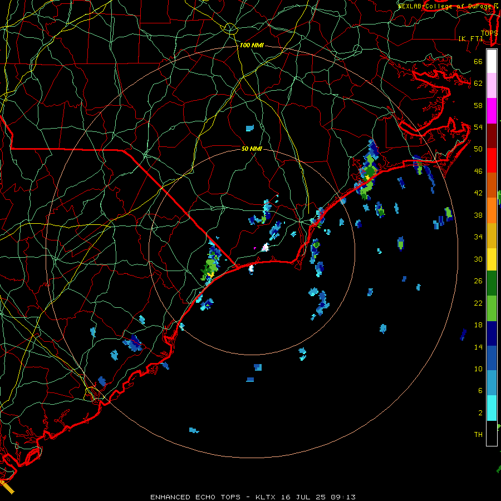The width and height of the screenshot is (501, 501).
Task: Click the '10' legend value
Action: 478,369
